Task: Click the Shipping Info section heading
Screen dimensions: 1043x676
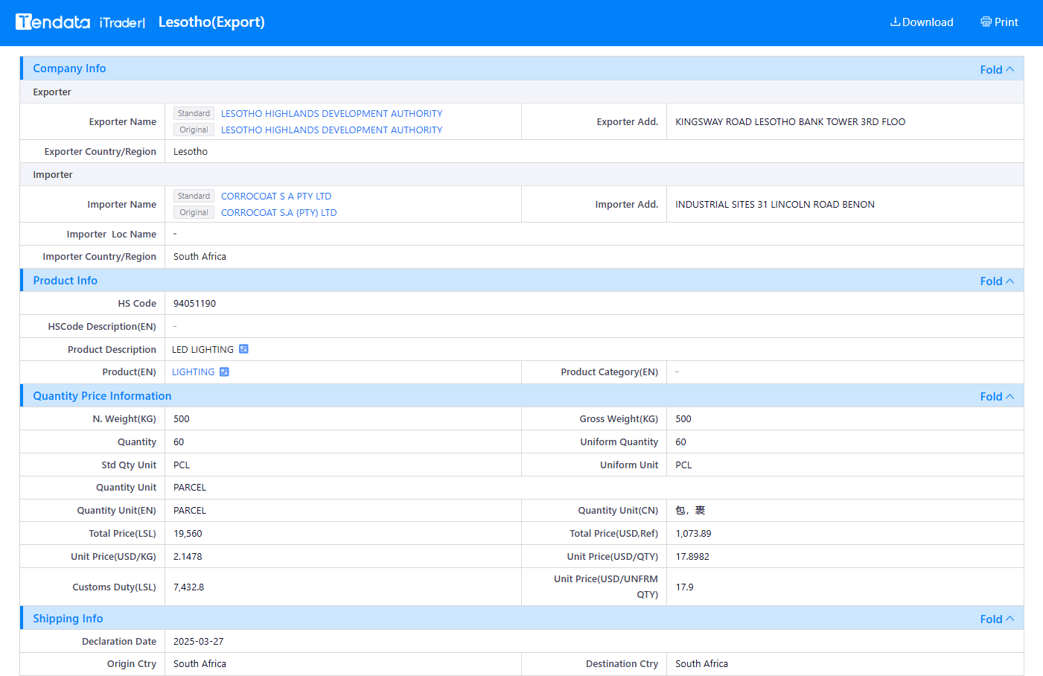Action: pyautogui.click(x=68, y=618)
